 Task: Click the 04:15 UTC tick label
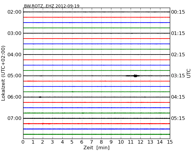(x=178, y=97)
